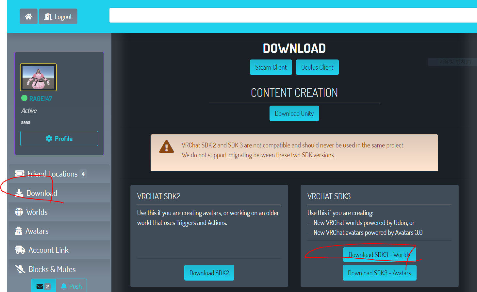Image resolution: width=477 pixels, height=292 pixels.
Task: Click the Download Unity button
Action: tap(294, 113)
